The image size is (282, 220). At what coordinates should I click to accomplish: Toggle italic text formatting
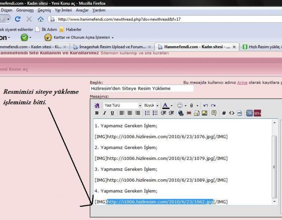click(104, 113)
